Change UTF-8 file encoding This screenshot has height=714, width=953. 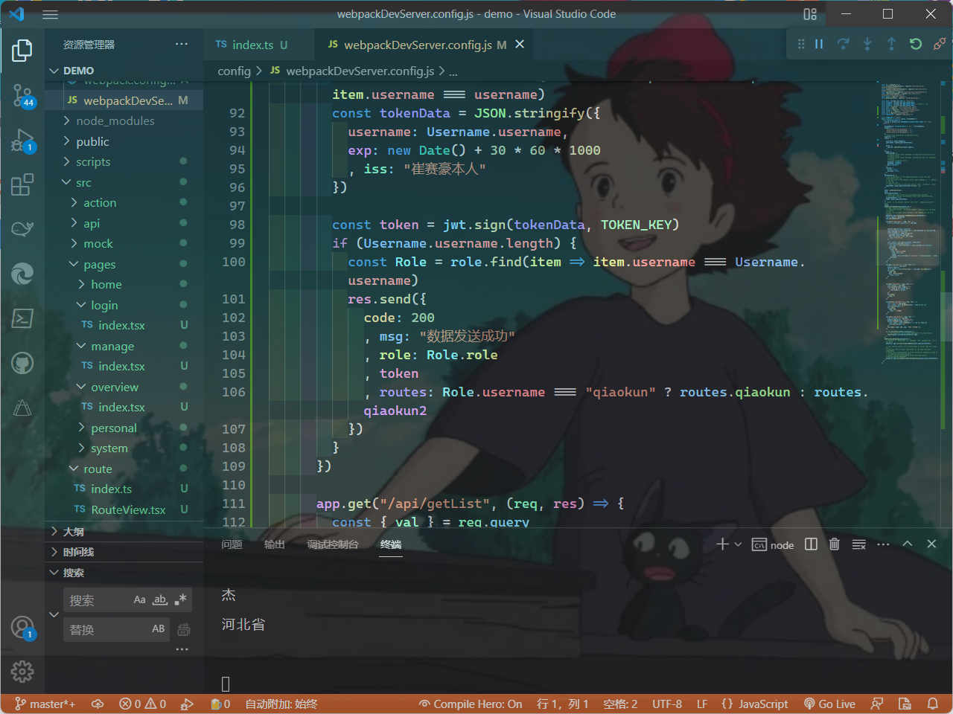pyautogui.click(x=666, y=704)
